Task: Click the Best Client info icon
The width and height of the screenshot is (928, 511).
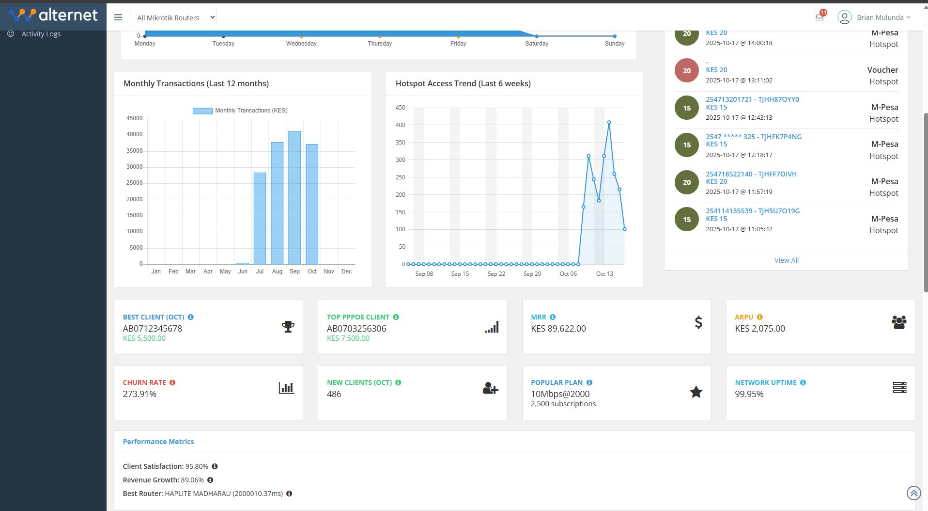Action: coord(191,317)
